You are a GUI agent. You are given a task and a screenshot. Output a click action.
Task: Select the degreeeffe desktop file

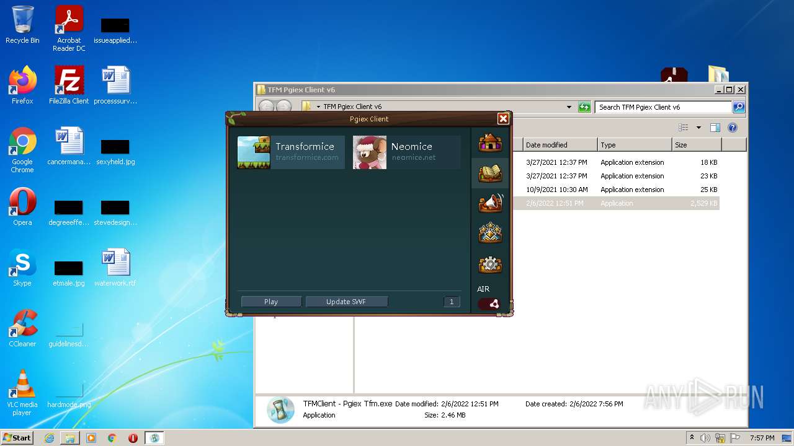point(69,213)
